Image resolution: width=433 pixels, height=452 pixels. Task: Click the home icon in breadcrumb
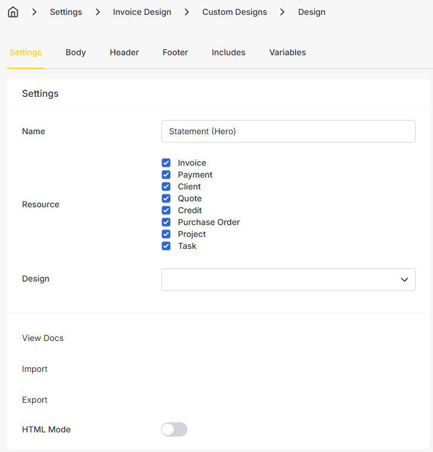13,12
